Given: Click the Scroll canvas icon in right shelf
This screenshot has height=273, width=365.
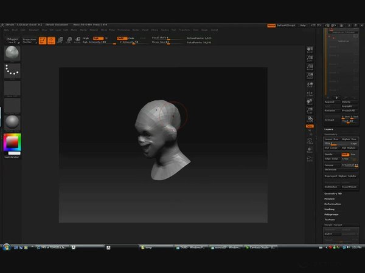Looking at the screenshot, I should tap(310, 50).
